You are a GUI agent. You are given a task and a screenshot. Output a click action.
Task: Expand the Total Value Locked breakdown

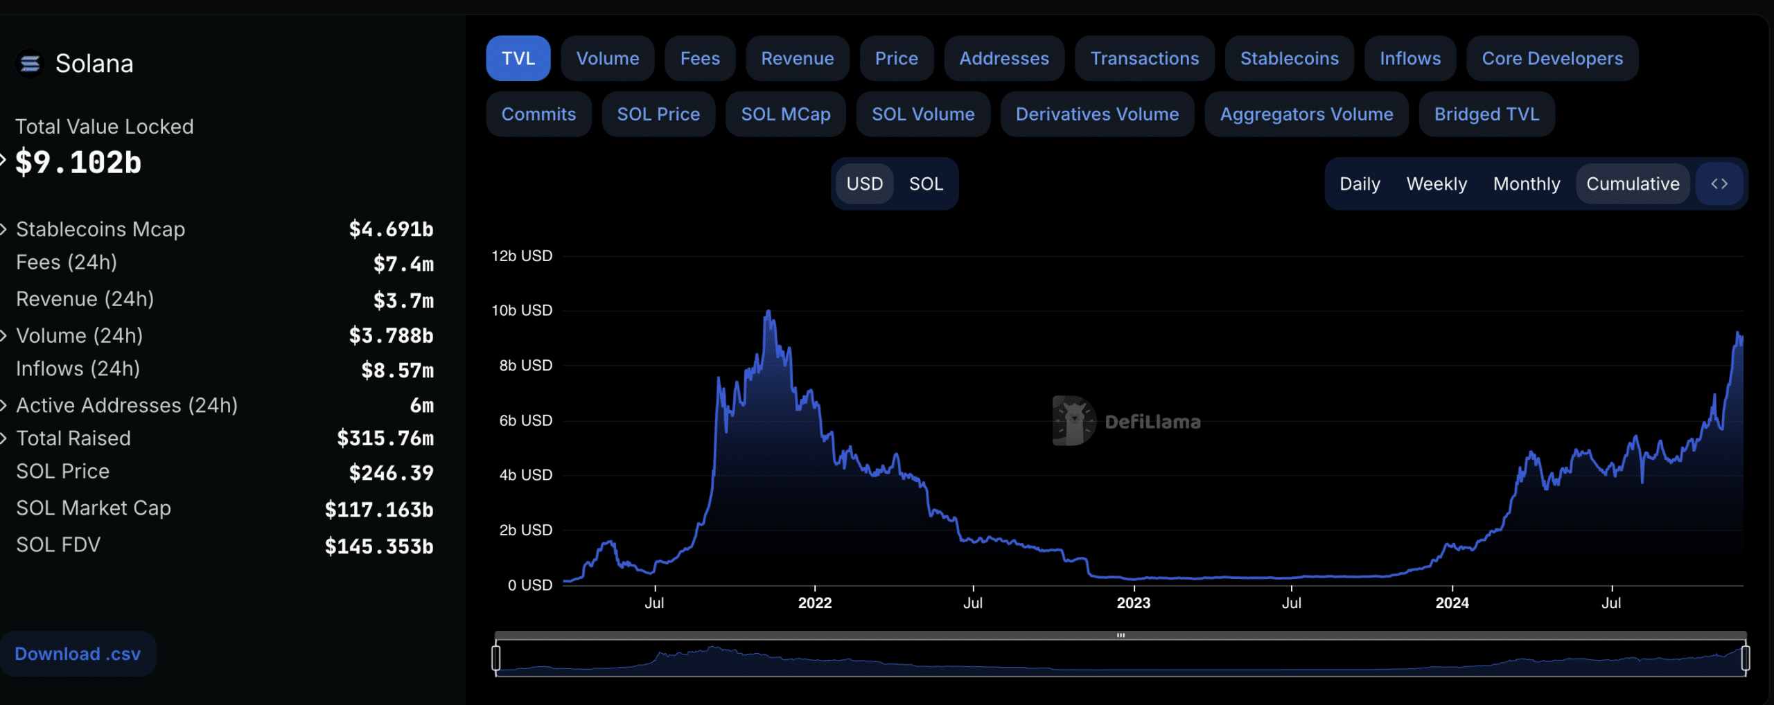pos(3,161)
